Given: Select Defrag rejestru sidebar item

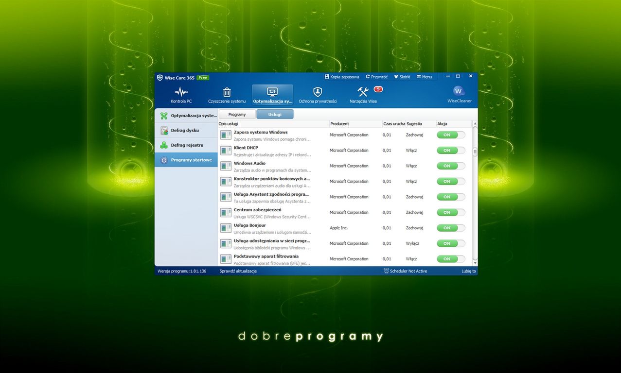Looking at the screenshot, I should (x=186, y=145).
